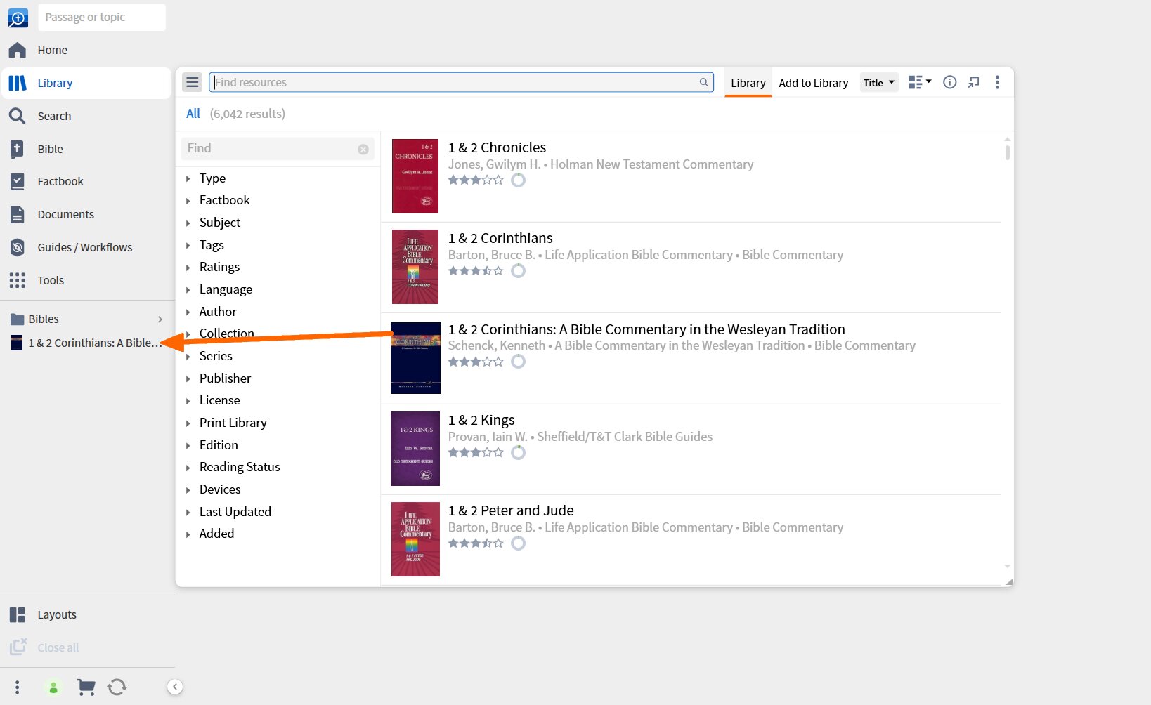Screen dimensions: 1151x705
Task: Open the Documents section
Action: click(x=86, y=214)
